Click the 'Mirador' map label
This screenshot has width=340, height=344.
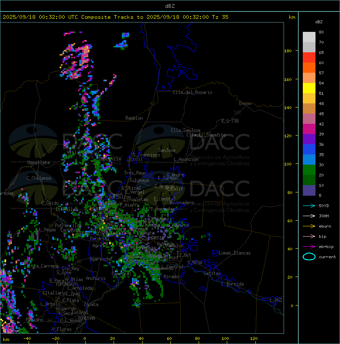[172, 277]
